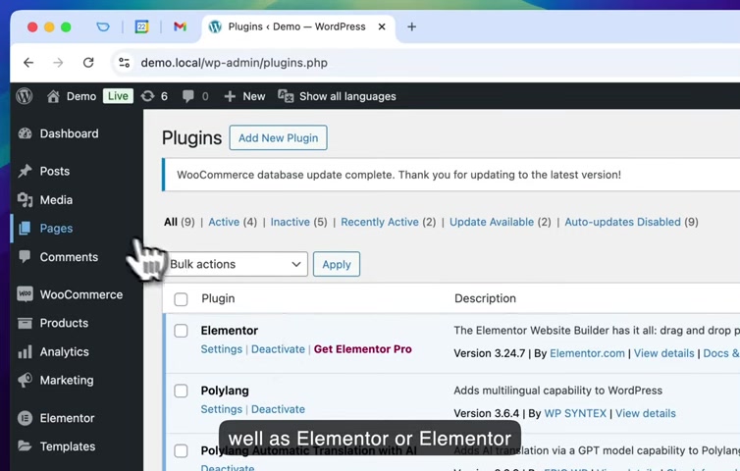
Task: Open site information icon in address bar
Action: [x=124, y=63]
